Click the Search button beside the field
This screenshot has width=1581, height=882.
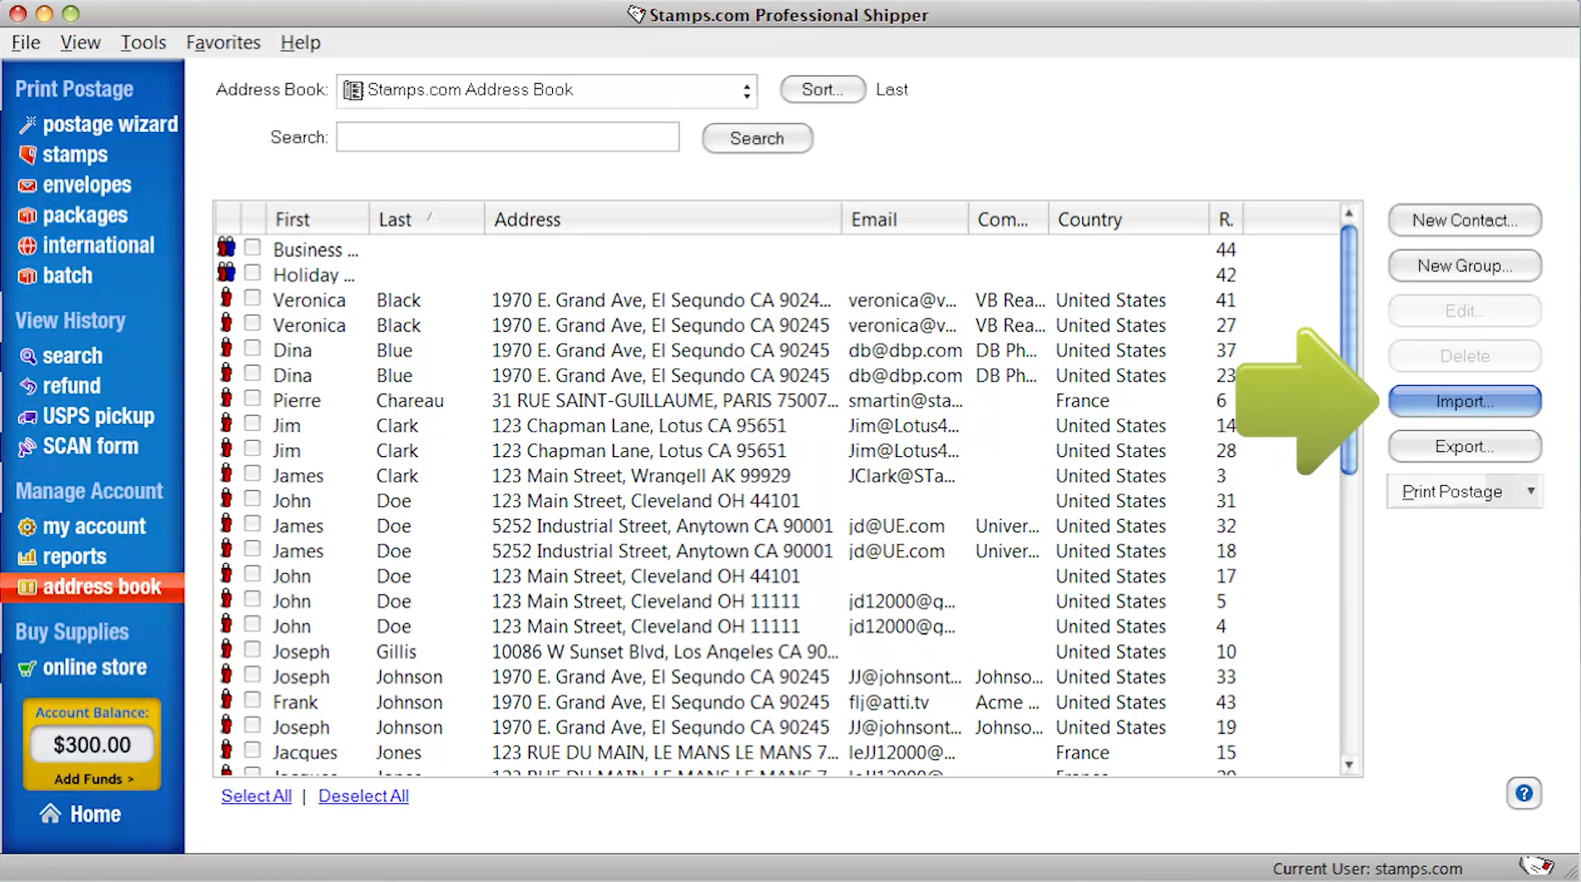tap(757, 138)
